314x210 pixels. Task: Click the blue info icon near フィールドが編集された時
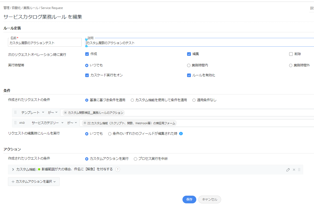181,133
